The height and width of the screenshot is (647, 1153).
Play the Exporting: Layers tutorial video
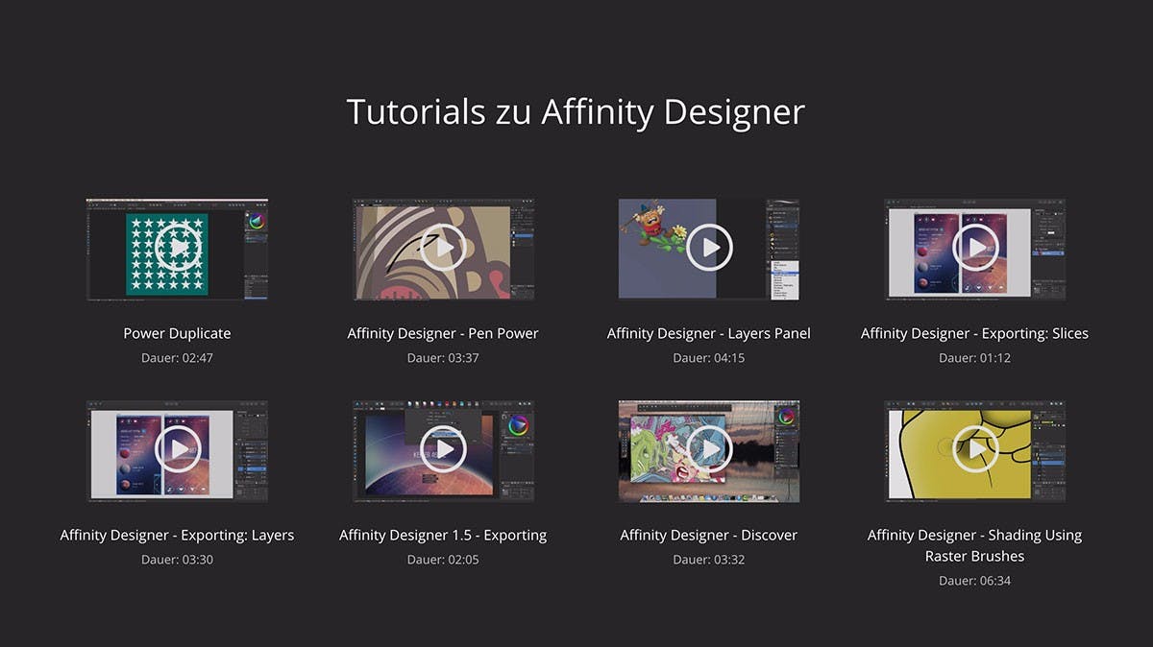tap(177, 449)
